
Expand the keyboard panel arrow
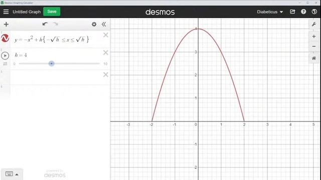pos(17,174)
